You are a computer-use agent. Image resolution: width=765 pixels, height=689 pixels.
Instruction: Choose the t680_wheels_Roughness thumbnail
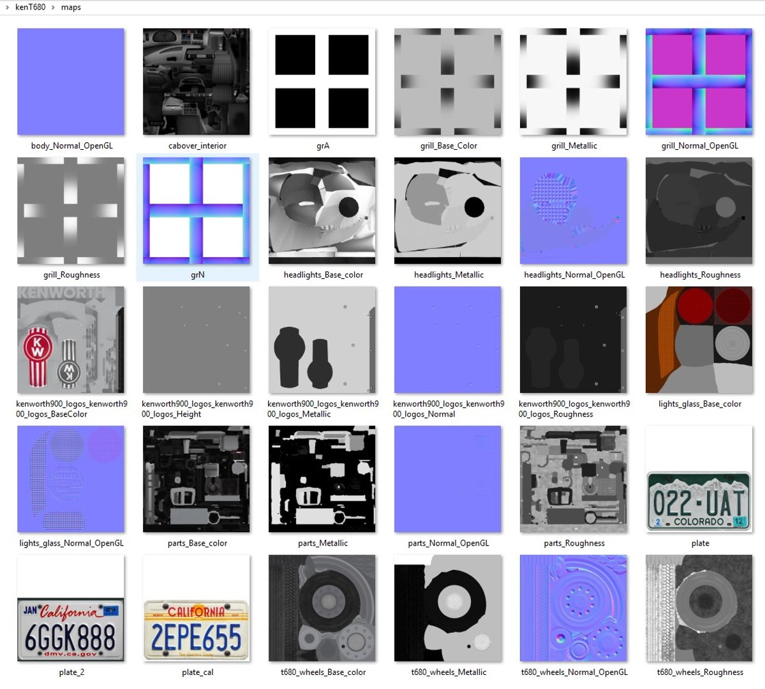click(699, 608)
